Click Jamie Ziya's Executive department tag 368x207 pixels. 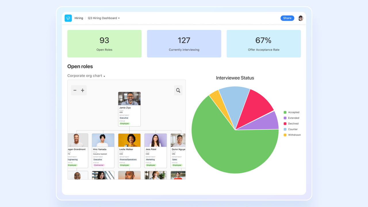[124, 118]
